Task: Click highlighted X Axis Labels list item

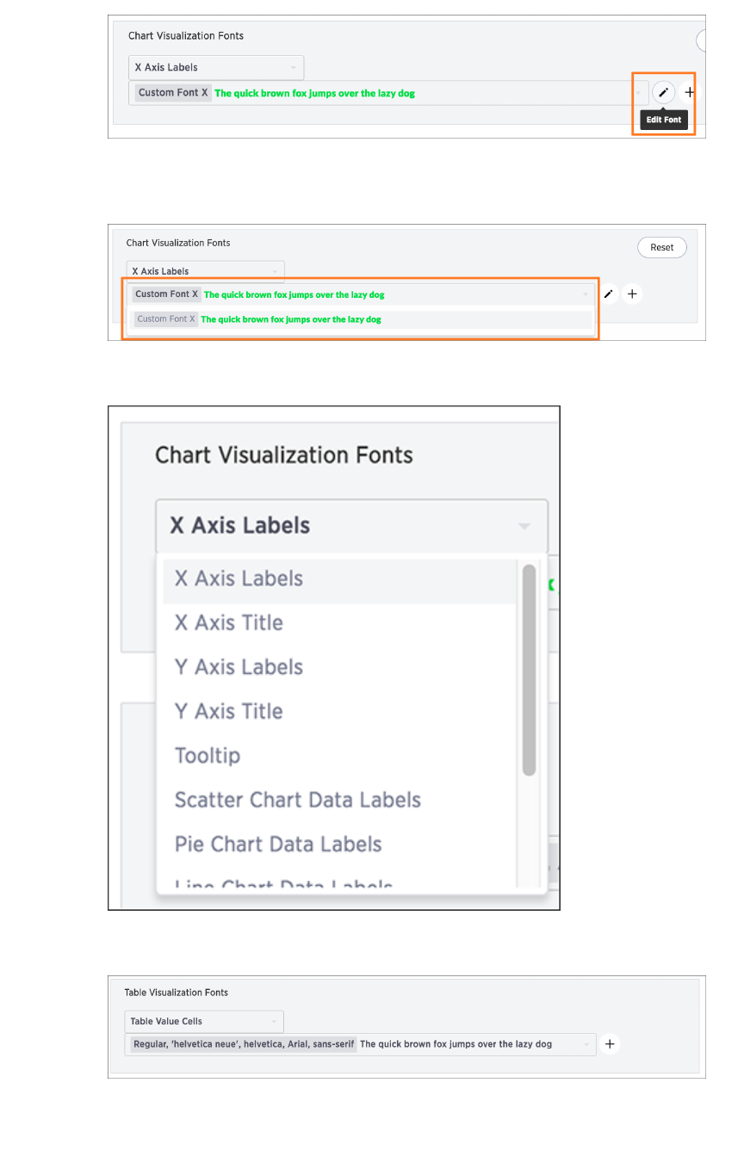Action: (239, 578)
